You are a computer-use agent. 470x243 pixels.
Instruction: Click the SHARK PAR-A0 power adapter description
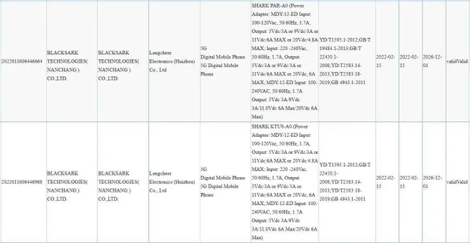click(x=285, y=61)
